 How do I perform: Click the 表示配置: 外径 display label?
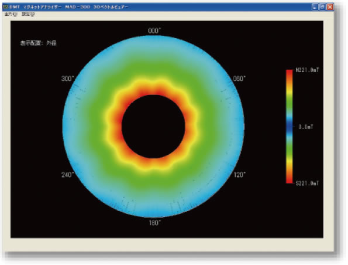(38, 43)
